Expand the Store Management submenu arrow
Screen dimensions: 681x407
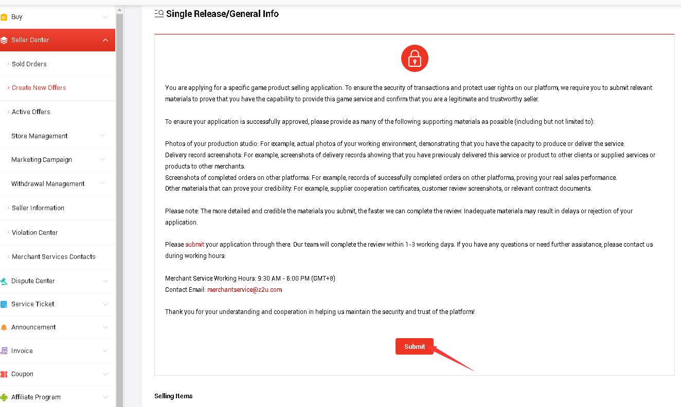coord(102,136)
